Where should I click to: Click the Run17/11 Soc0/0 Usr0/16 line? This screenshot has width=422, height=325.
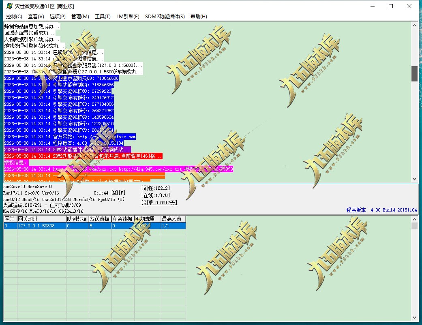(31, 193)
